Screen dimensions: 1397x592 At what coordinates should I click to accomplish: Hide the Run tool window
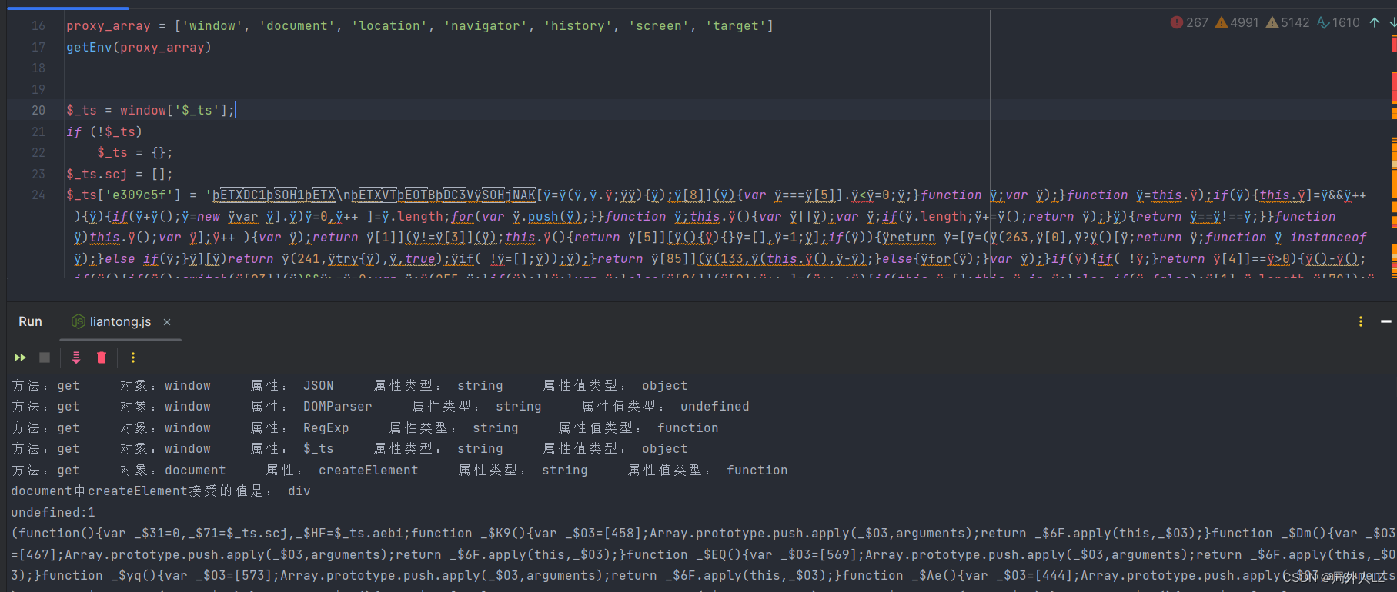coord(1385,321)
